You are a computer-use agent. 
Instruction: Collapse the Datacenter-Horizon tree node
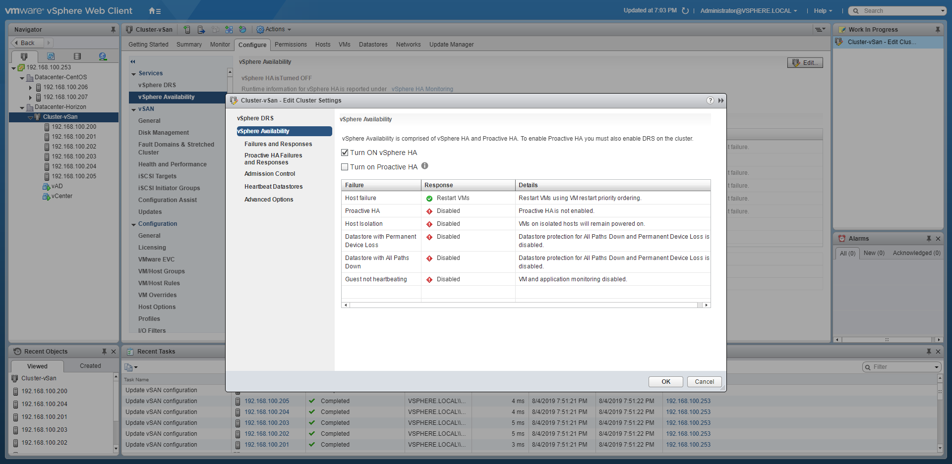click(x=22, y=107)
